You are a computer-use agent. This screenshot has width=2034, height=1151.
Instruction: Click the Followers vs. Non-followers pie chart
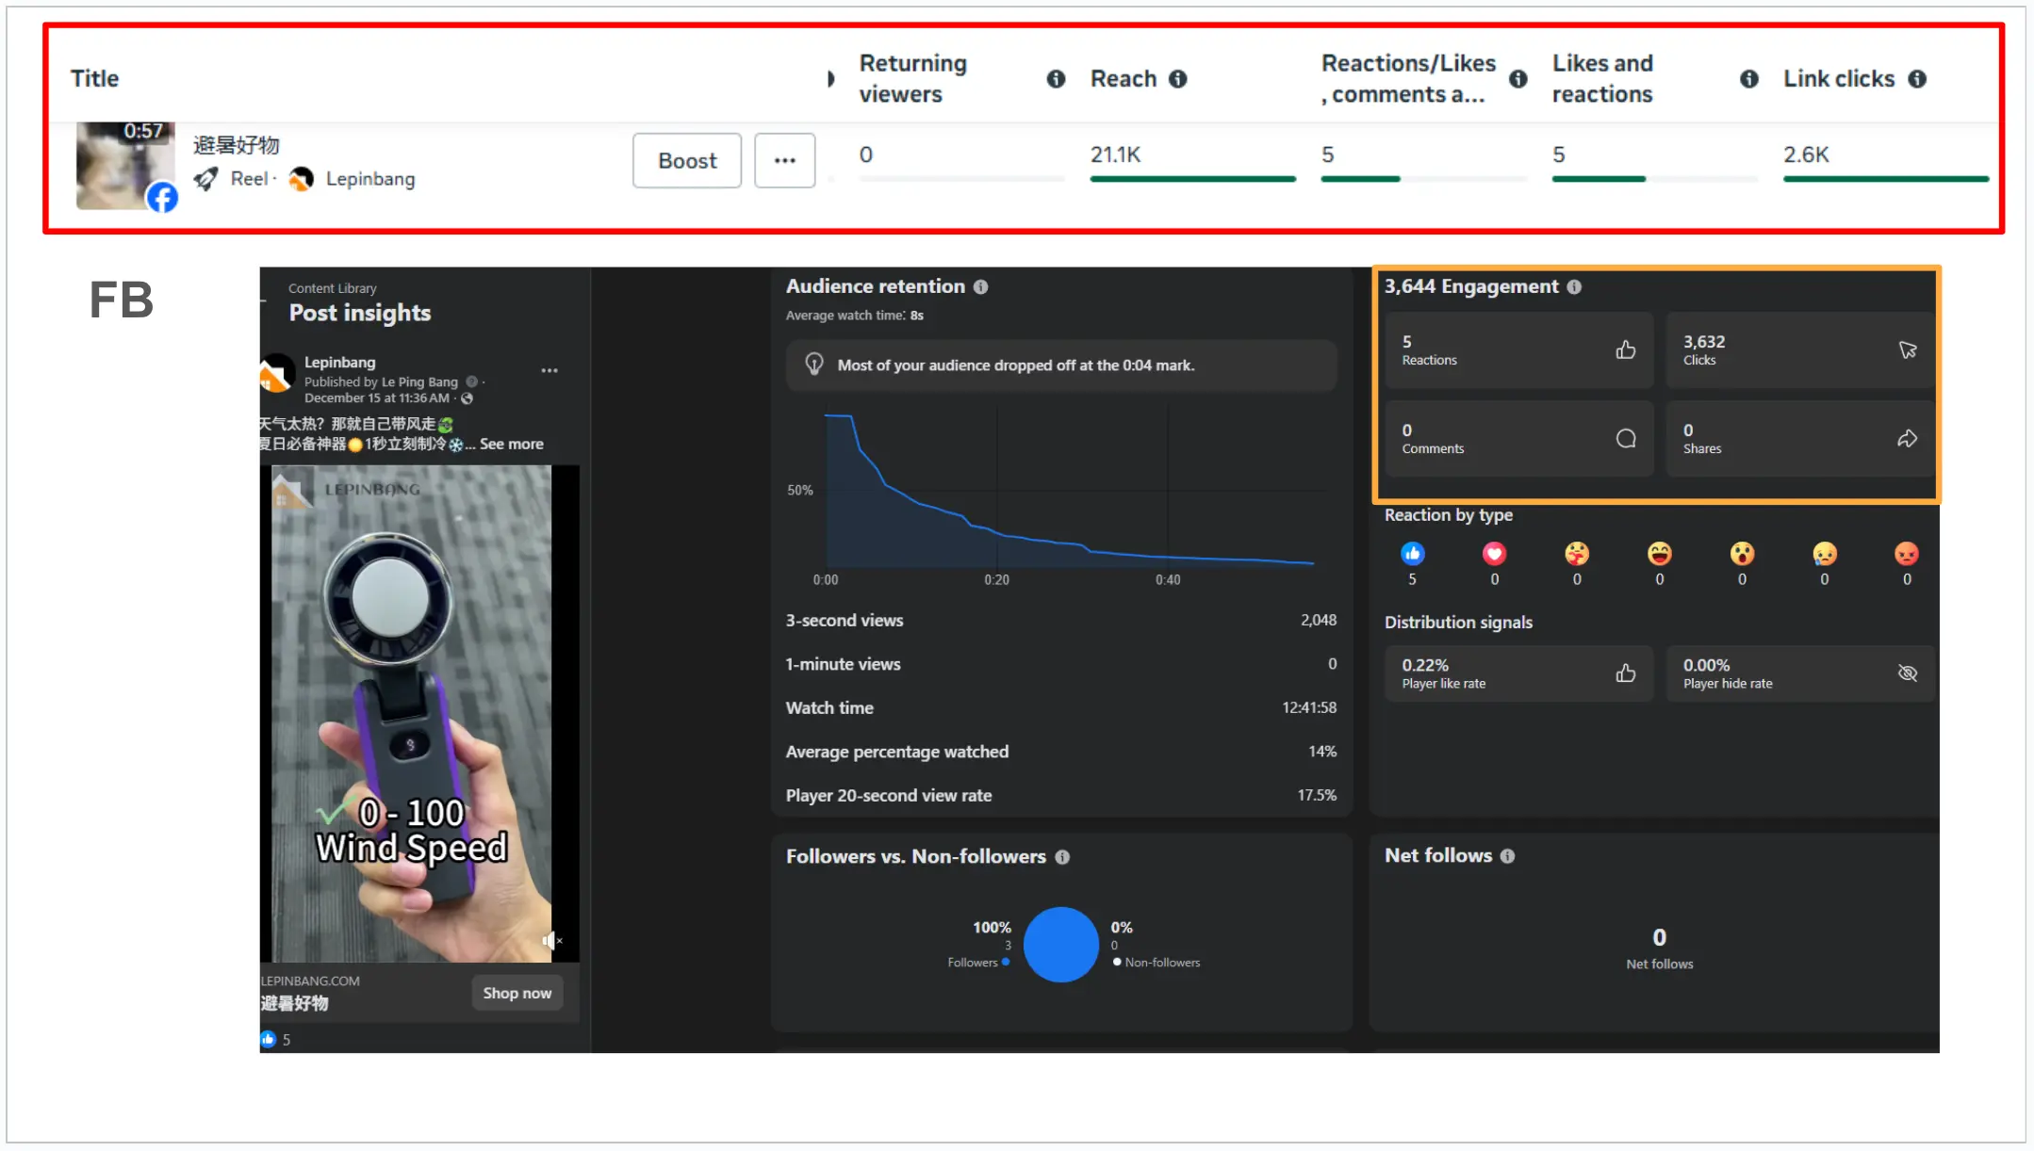pyautogui.click(x=1060, y=945)
